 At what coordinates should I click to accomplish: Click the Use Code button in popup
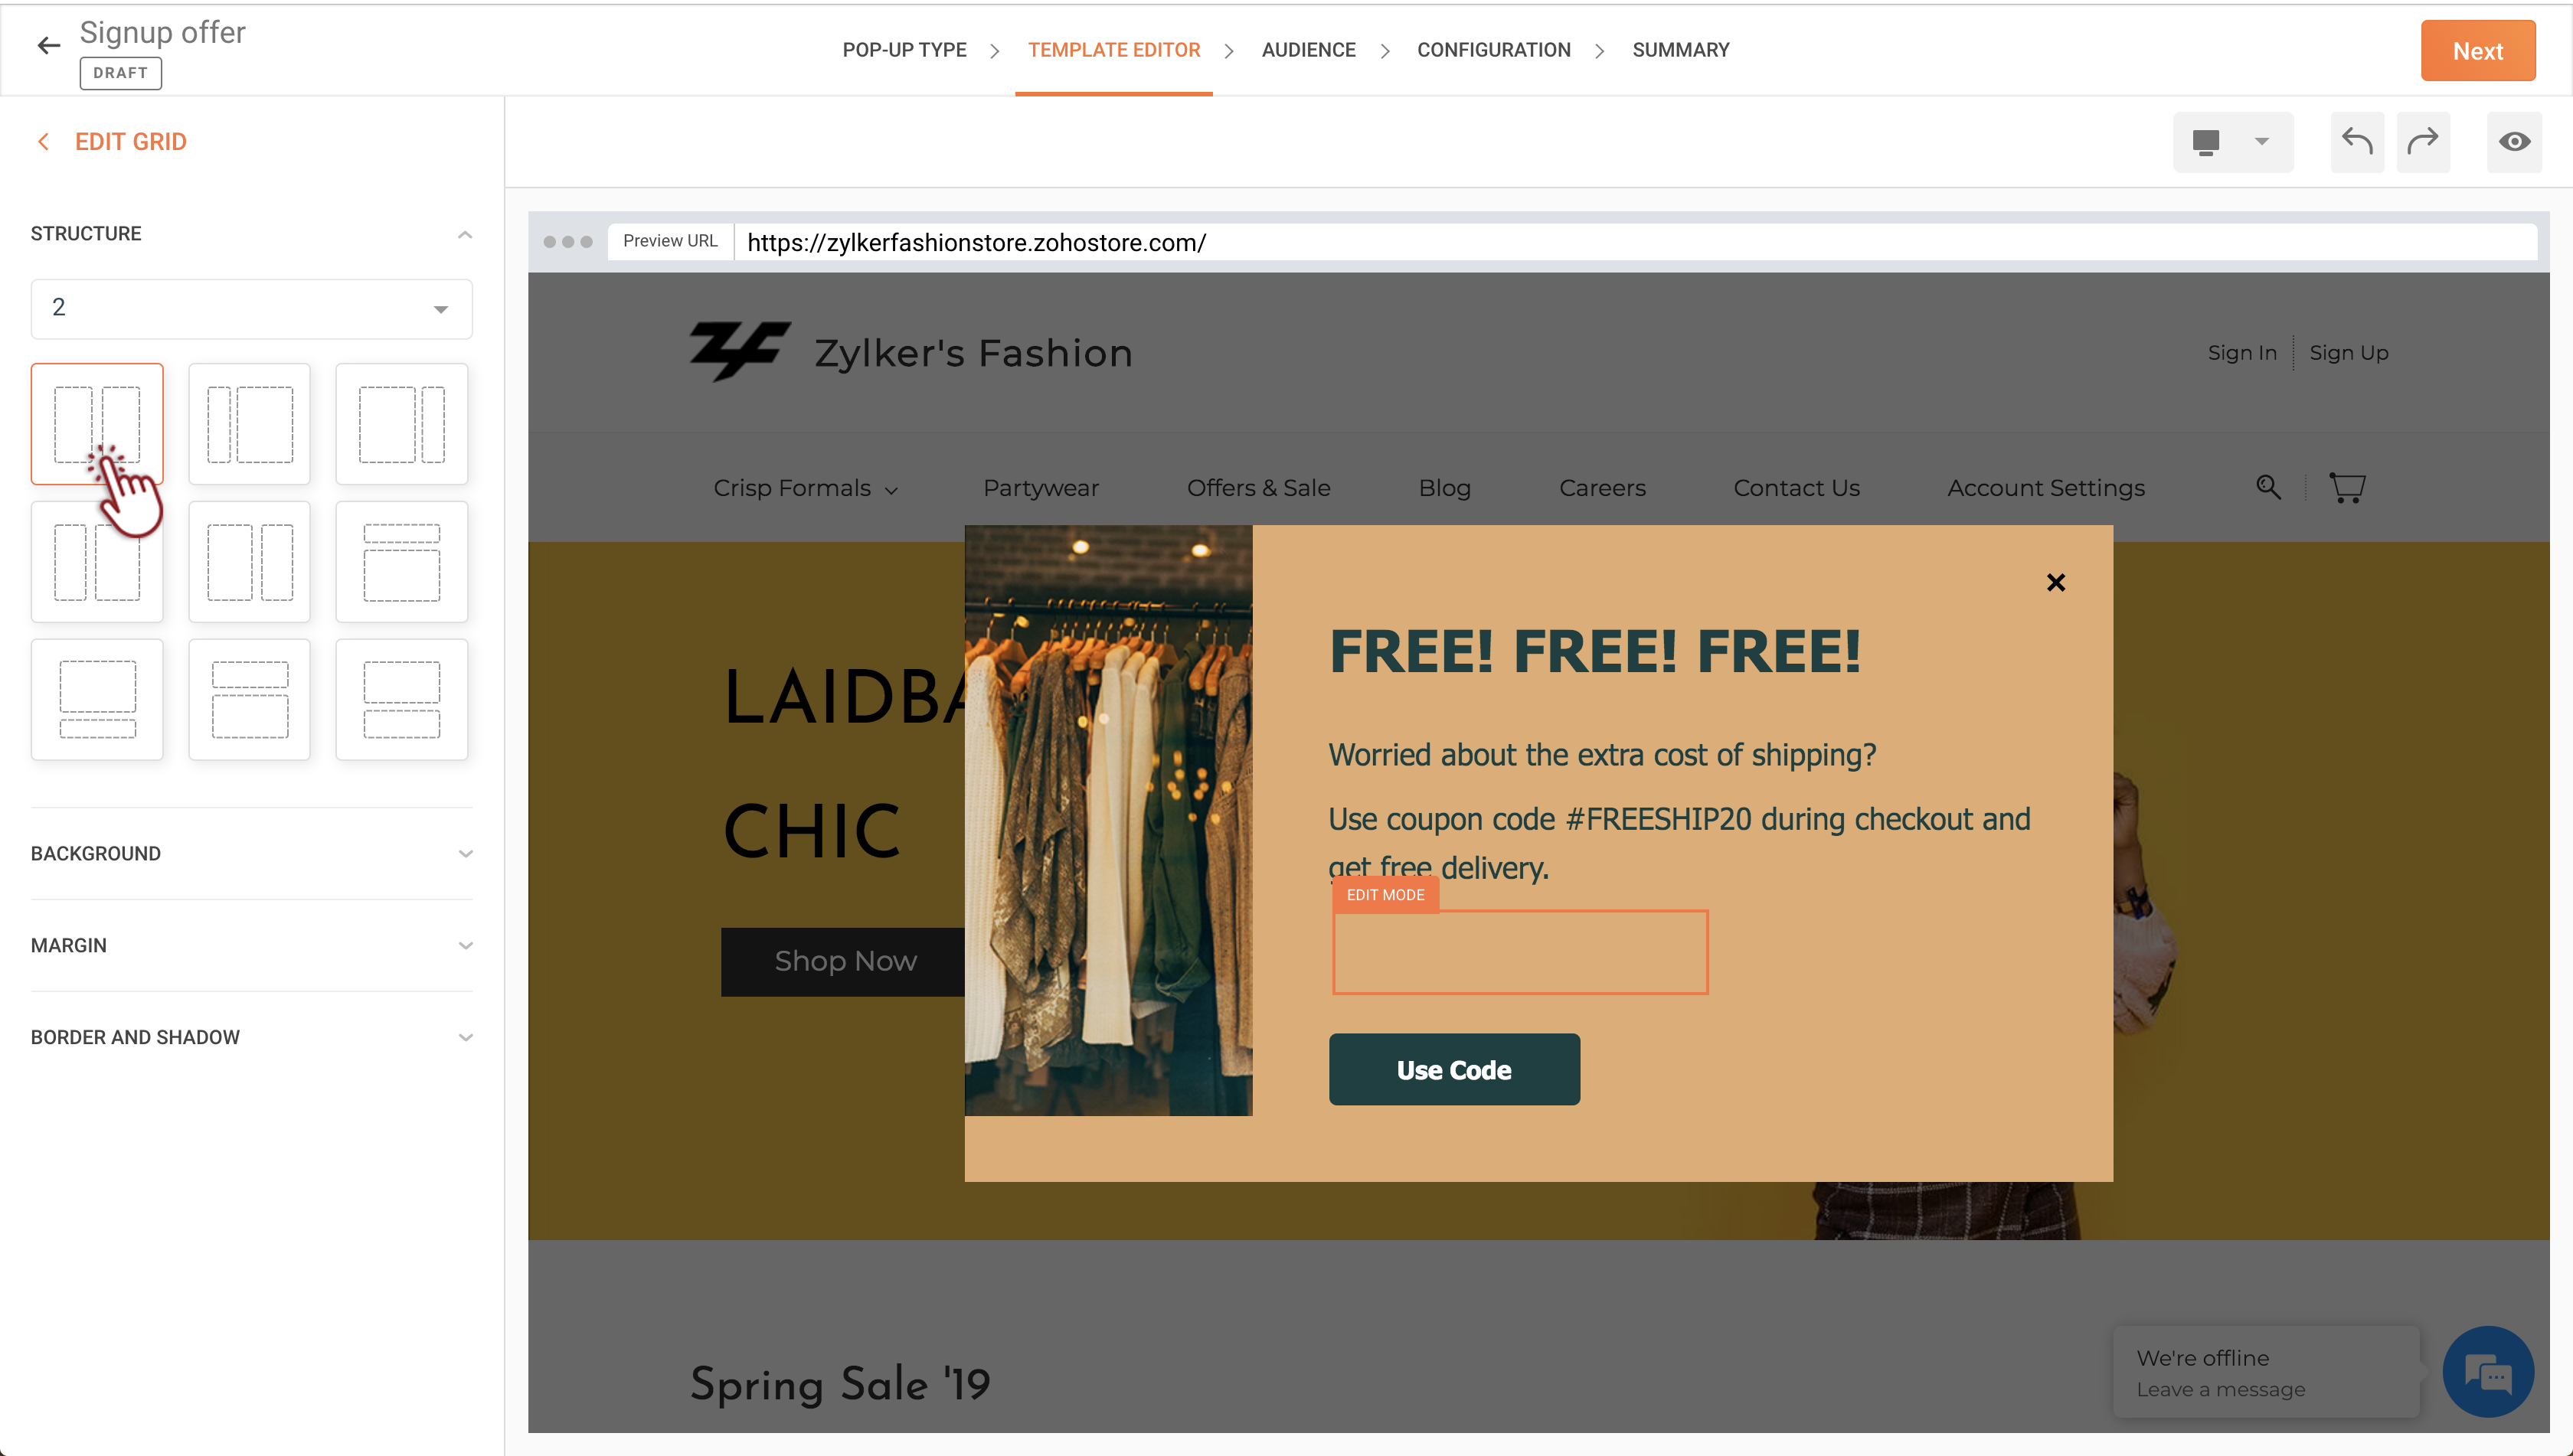tap(1453, 1069)
